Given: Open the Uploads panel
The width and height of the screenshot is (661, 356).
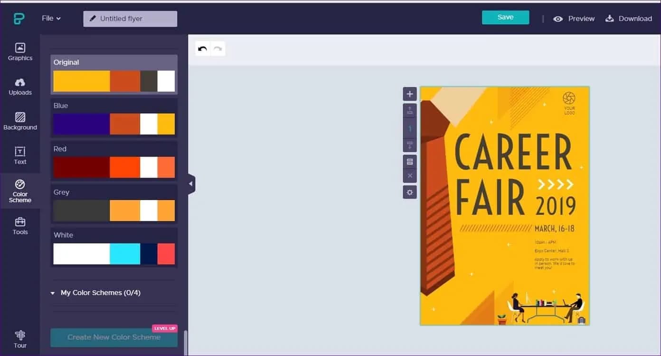Looking at the screenshot, I should (20, 86).
